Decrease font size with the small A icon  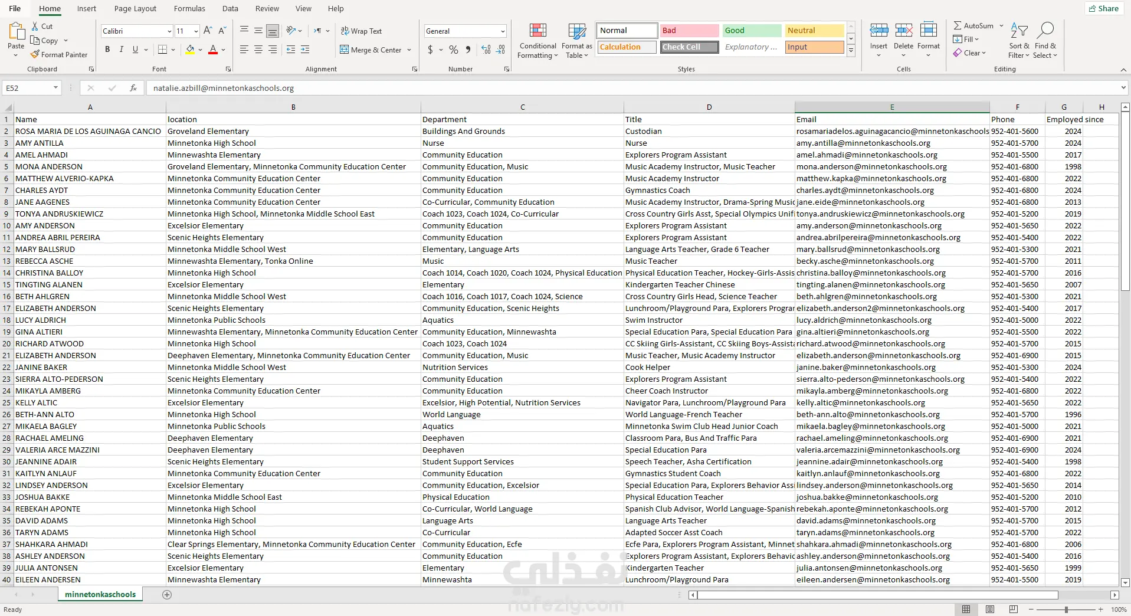click(x=222, y=31)
